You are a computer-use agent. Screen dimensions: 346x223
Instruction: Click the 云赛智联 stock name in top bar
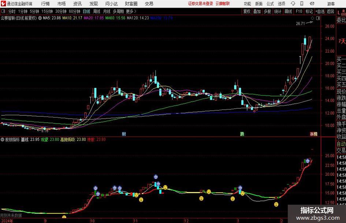(223, 4)
